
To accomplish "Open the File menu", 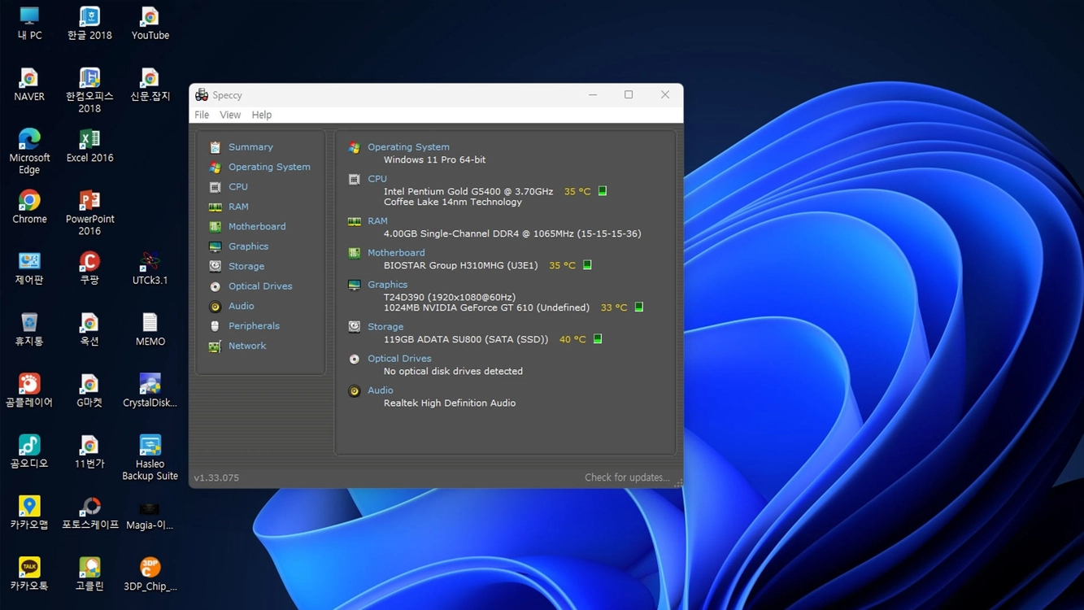I will click(x=202, y=115).
